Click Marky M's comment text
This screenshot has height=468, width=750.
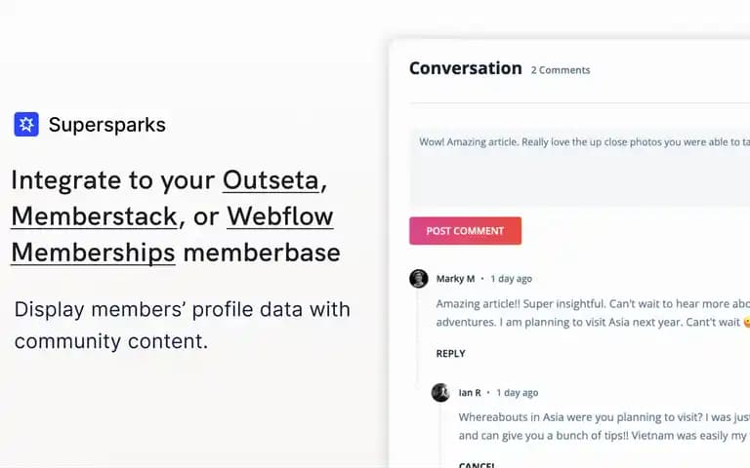point(593,313)
